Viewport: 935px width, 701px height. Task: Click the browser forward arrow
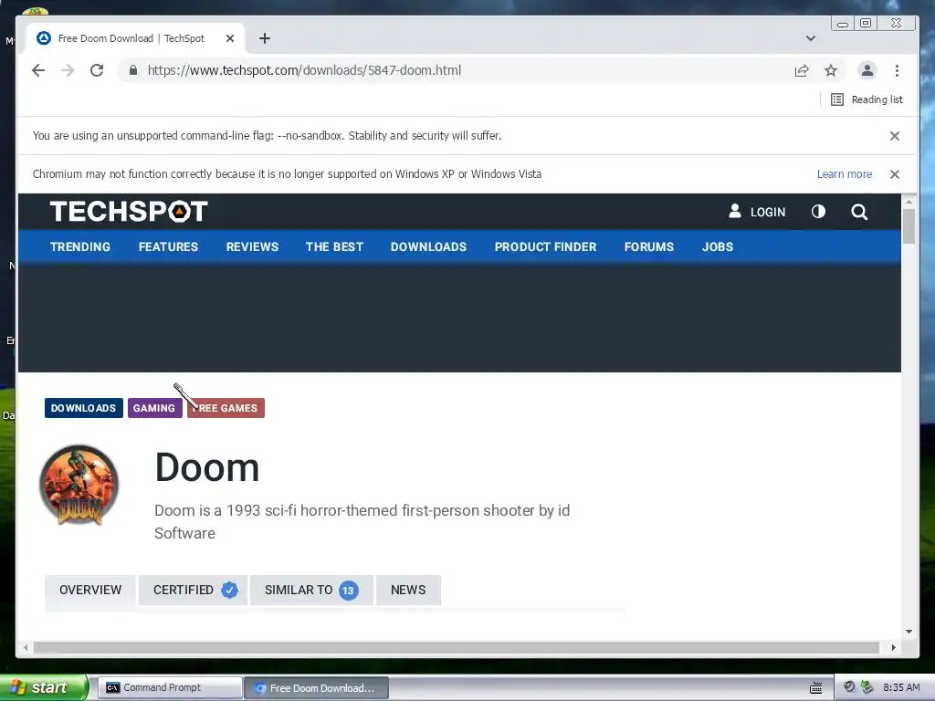coord(68,70)
